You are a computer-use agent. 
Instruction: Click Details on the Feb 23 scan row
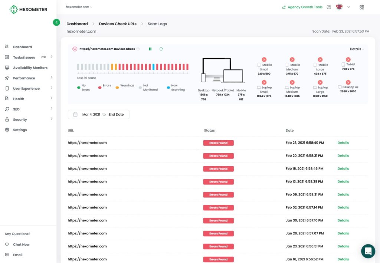click(343, 142)
